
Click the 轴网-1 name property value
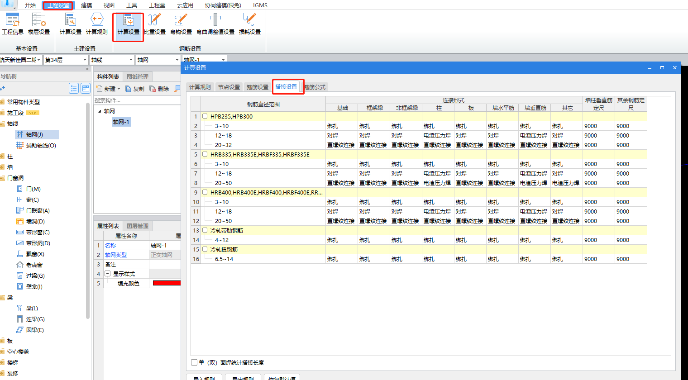click(x=165, y=245)
